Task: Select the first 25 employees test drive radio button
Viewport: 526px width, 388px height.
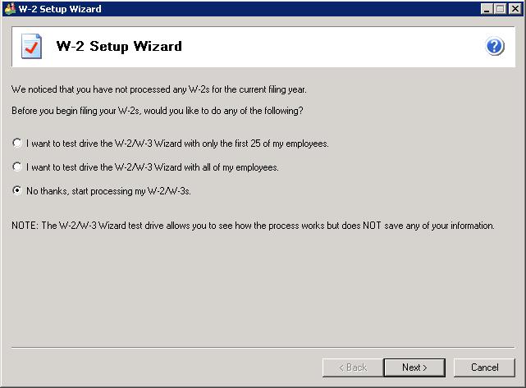Action: [18, 144]
